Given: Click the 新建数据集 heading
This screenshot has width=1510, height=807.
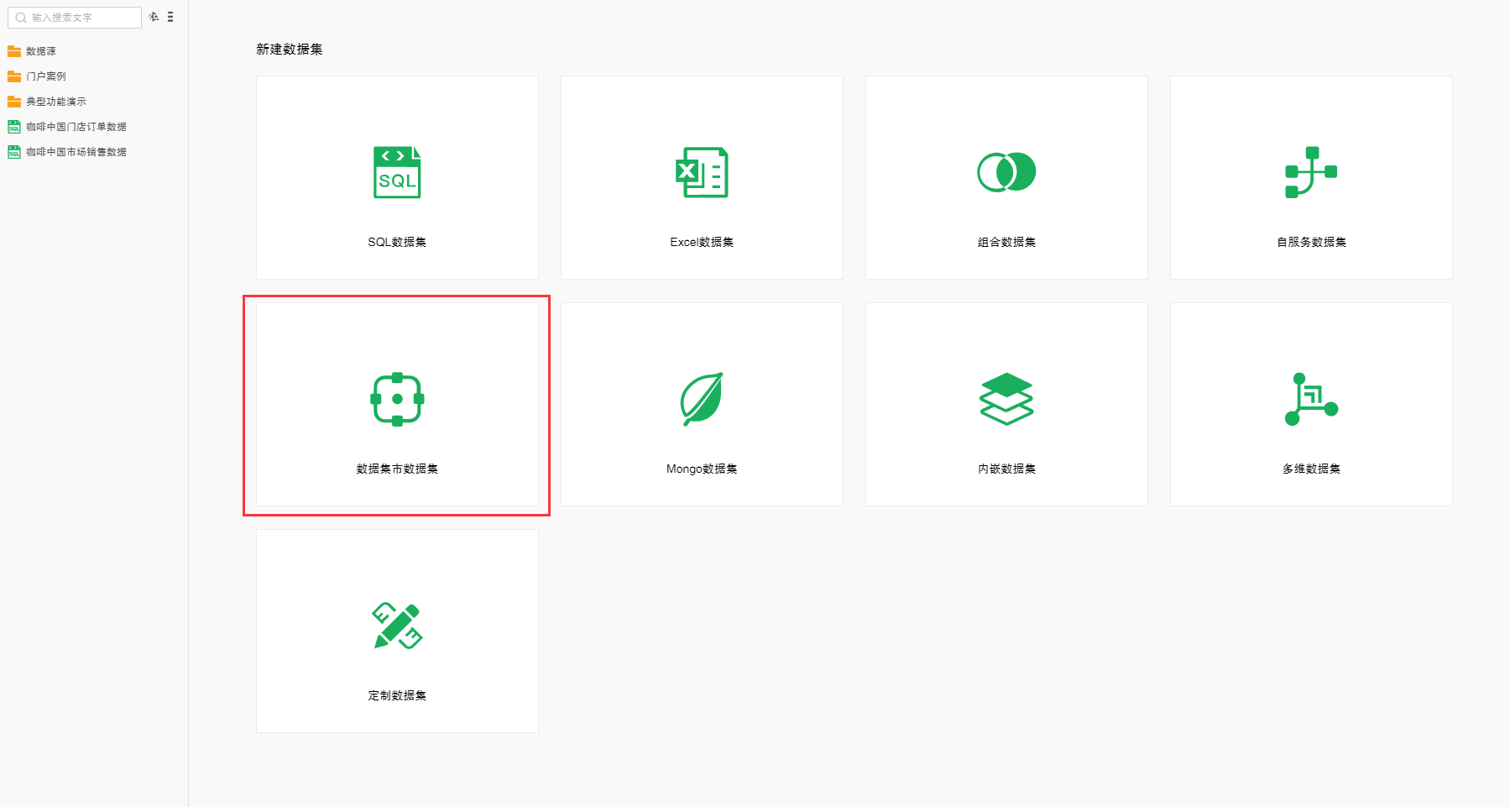Looking at the screenshot, I should (x=290, y=50).
